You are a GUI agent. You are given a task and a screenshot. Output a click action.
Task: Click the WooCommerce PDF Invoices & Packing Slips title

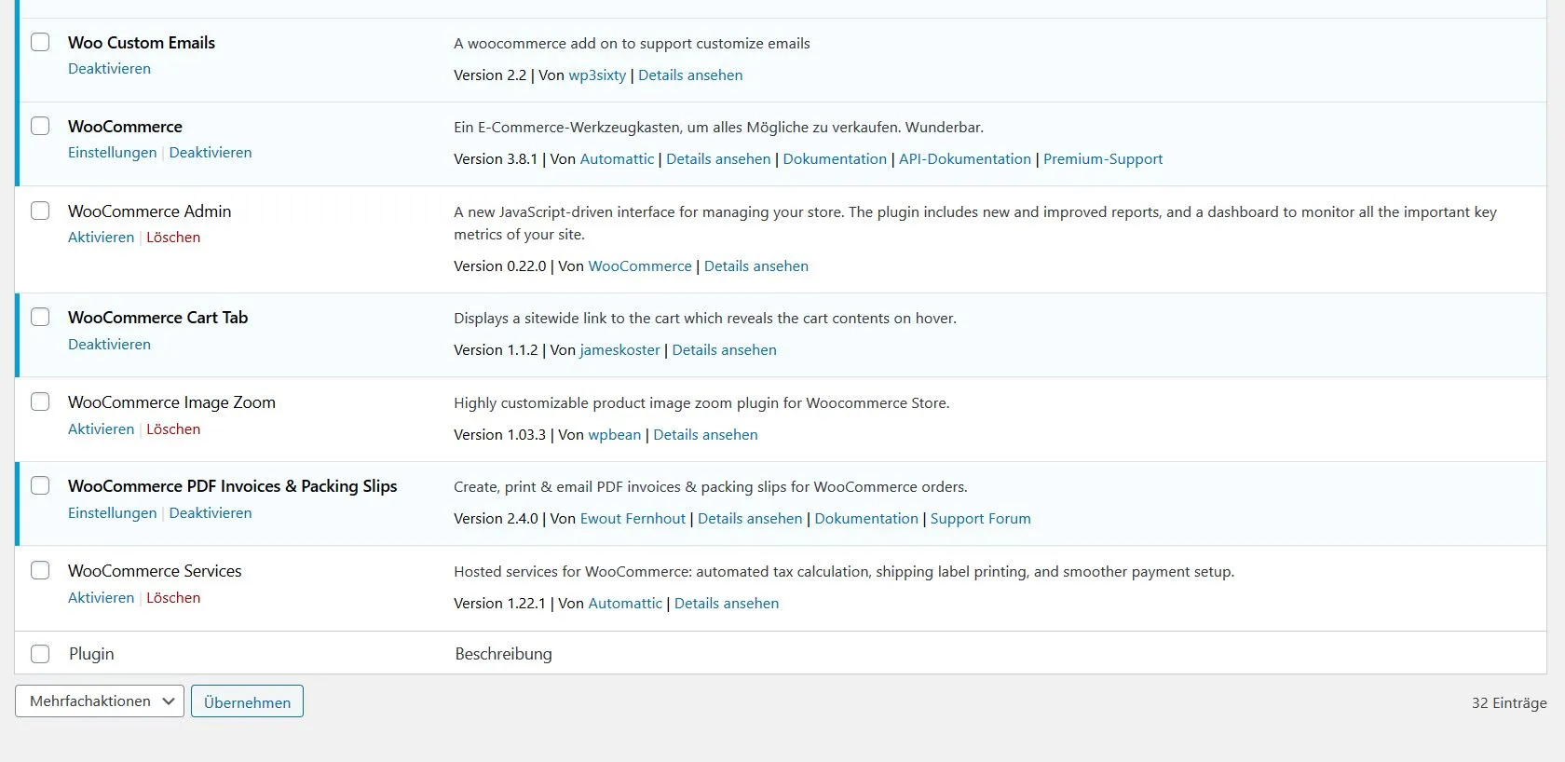pos(233,486)
